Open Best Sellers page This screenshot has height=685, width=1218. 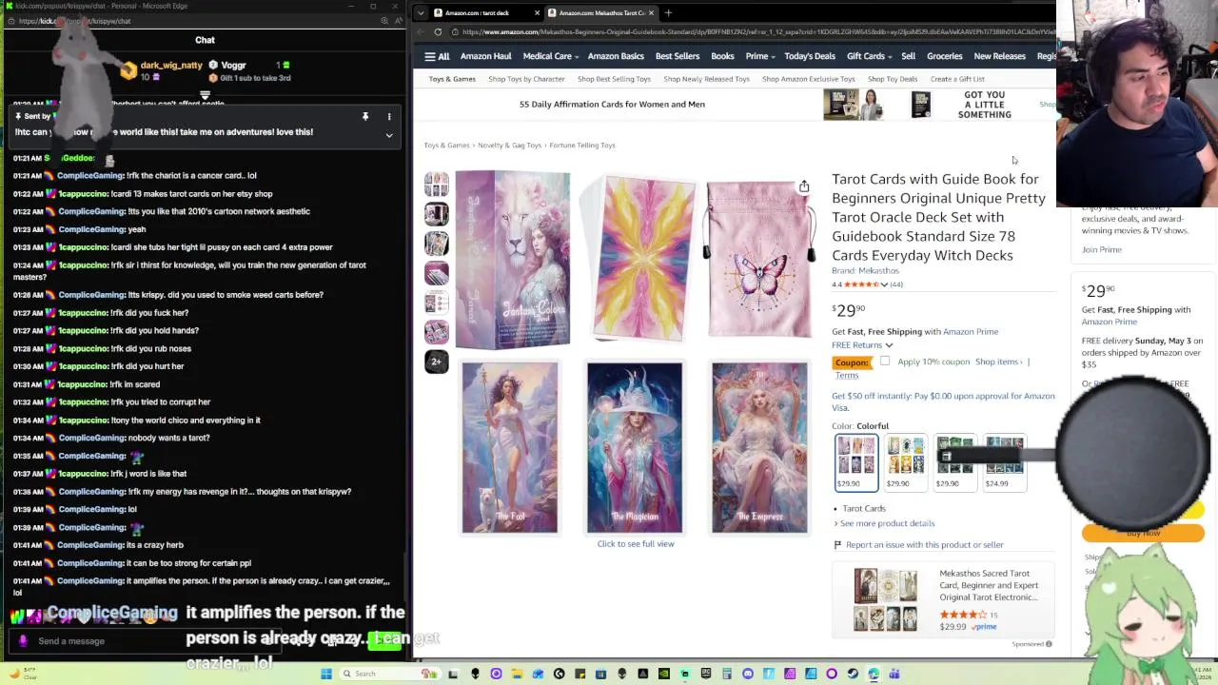pos(678,56)
